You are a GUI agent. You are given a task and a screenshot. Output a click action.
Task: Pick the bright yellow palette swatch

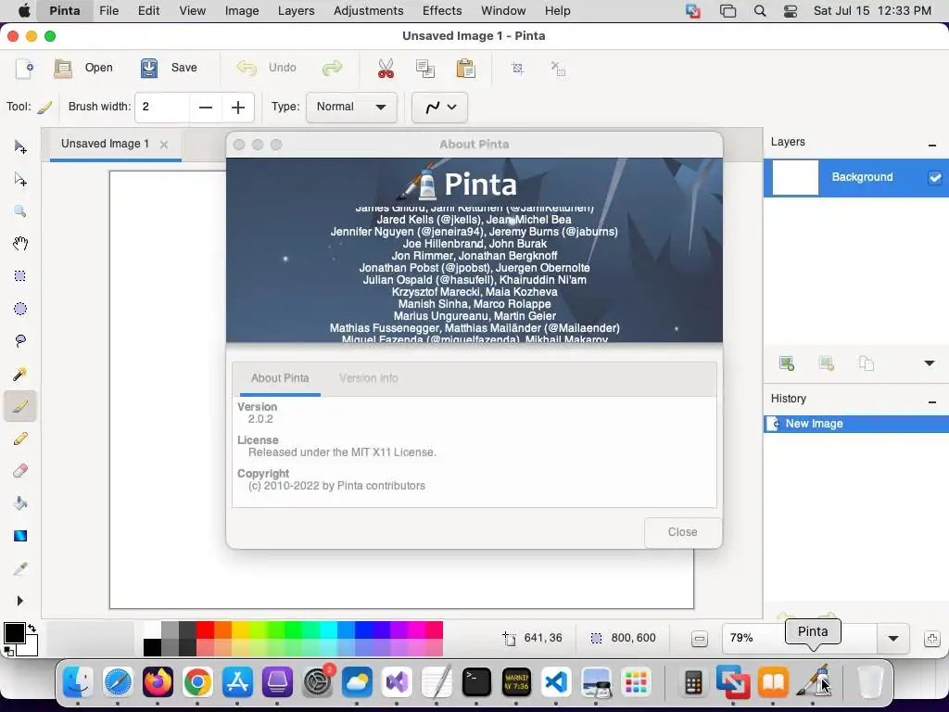pos(240,629)
